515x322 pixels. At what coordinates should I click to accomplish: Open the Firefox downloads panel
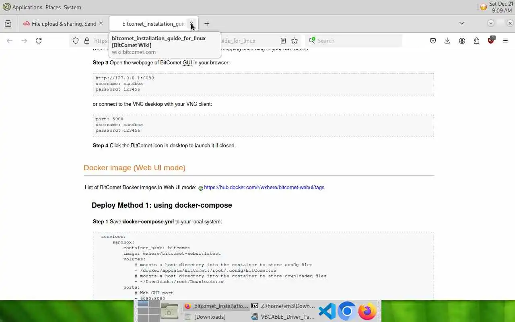(447, 41)
